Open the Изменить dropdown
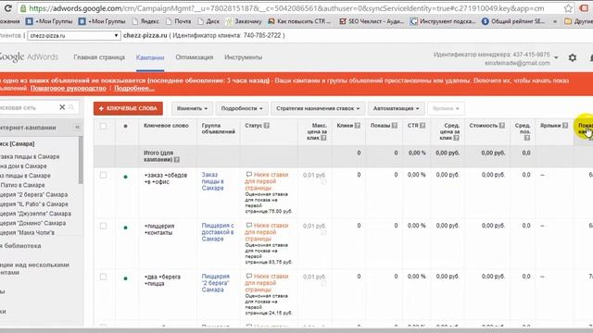Image resolution: width=593 pixels, height=333 pixels. (192, 108)
